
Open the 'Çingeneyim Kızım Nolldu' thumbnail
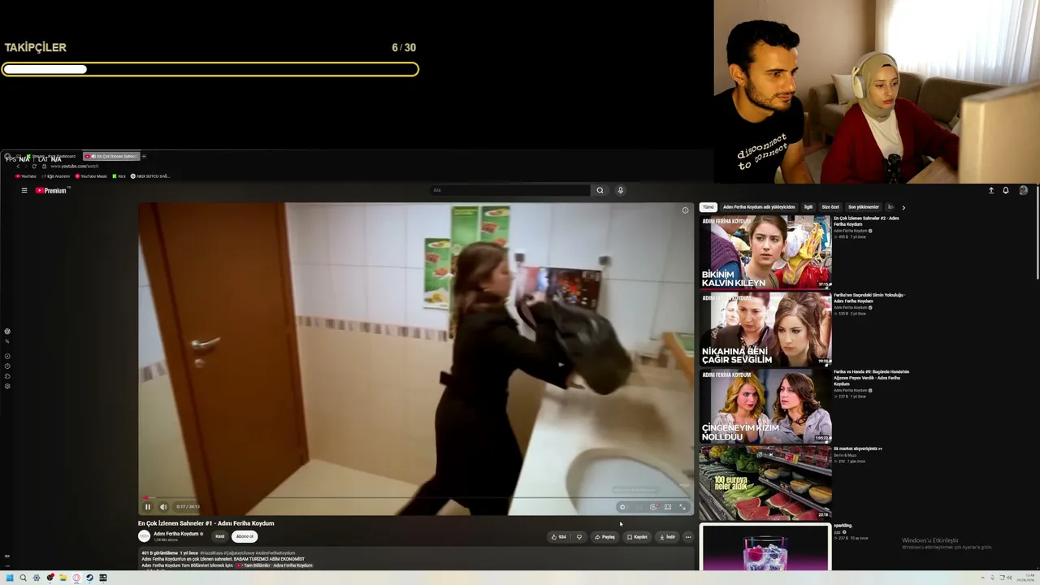[x=765, y=406]
